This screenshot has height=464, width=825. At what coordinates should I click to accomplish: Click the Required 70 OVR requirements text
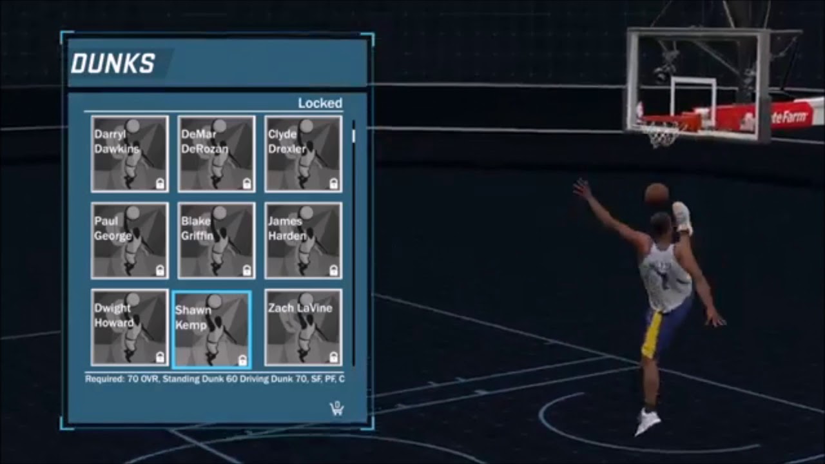tap(215, 379)
